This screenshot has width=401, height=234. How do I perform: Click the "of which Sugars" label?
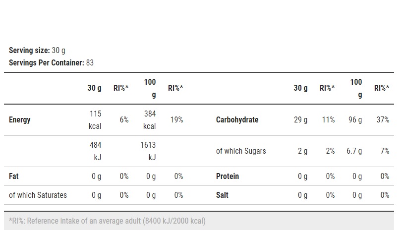tap(241, 151)
